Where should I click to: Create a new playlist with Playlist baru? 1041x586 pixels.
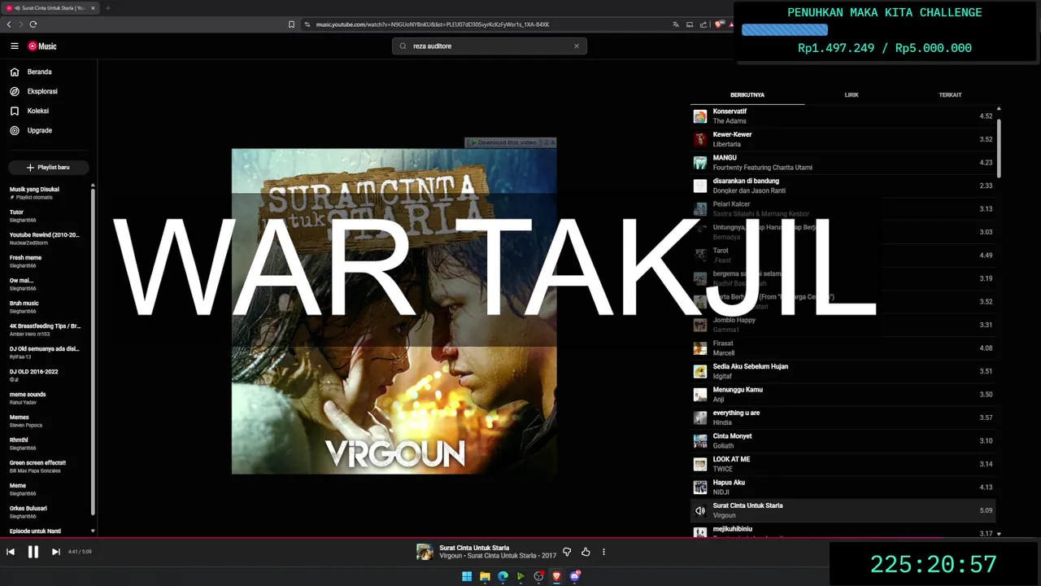[x=48, y=168]
